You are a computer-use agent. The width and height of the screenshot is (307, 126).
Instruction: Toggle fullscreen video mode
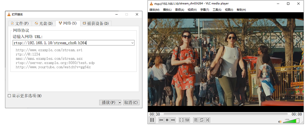click(x=182, y=120)
